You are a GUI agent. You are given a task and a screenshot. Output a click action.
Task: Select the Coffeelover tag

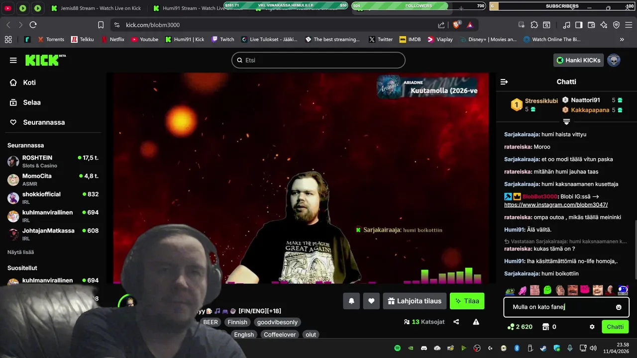280,335
